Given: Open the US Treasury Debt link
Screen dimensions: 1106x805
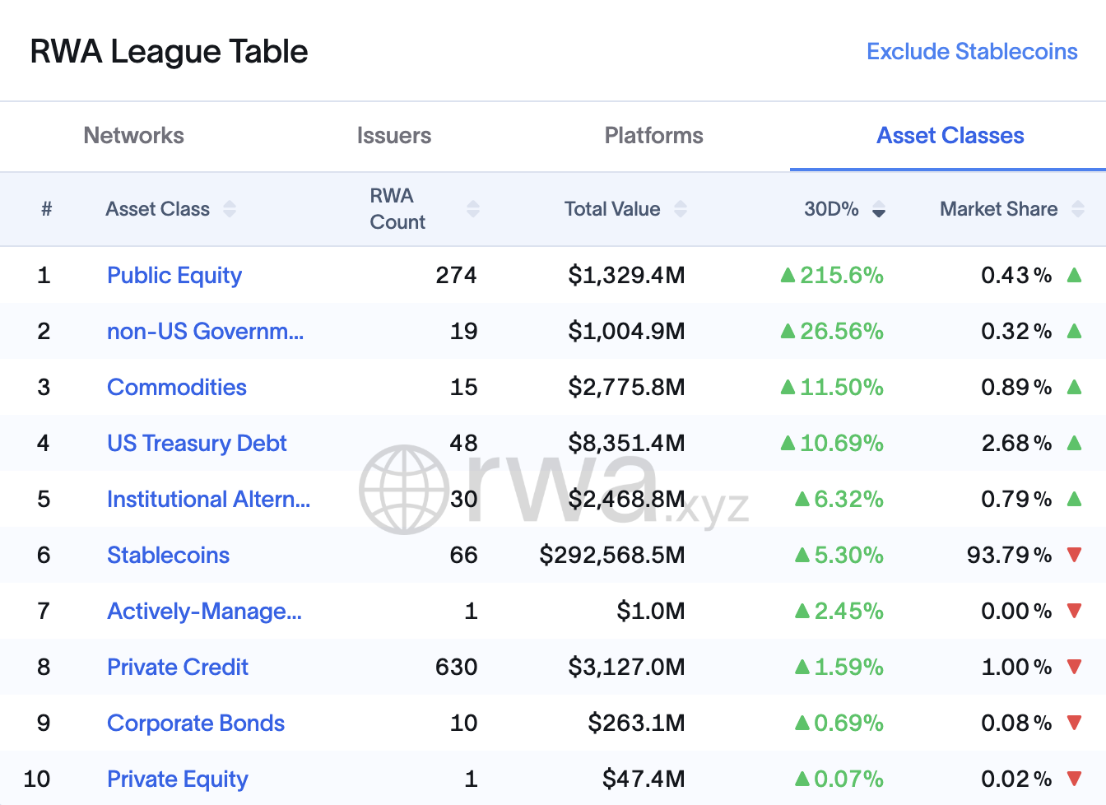Looking at the screenshot, I should click(x=197, y=443).
